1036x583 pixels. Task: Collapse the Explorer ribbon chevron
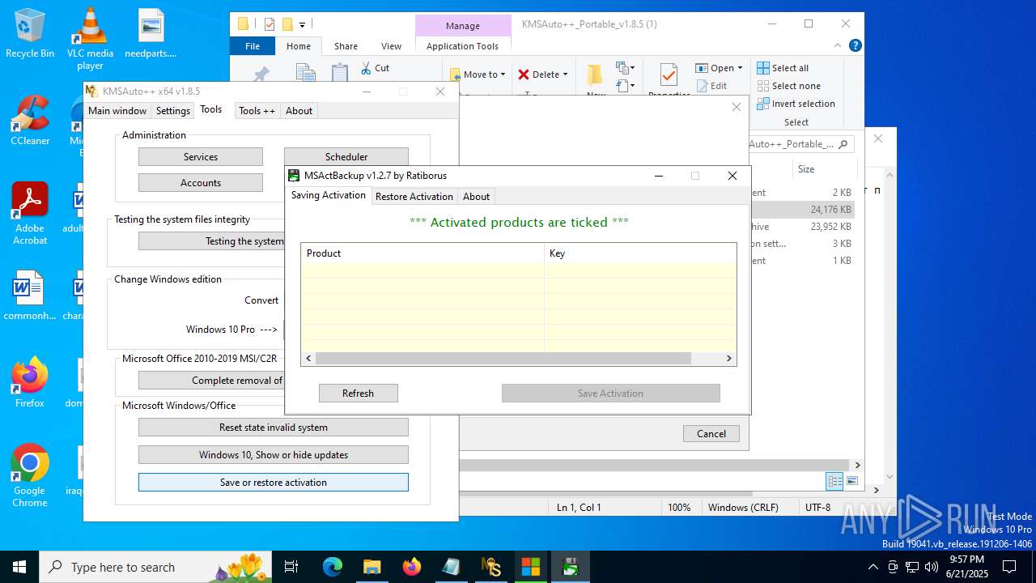pyautogui.click(x=838, y=46)
